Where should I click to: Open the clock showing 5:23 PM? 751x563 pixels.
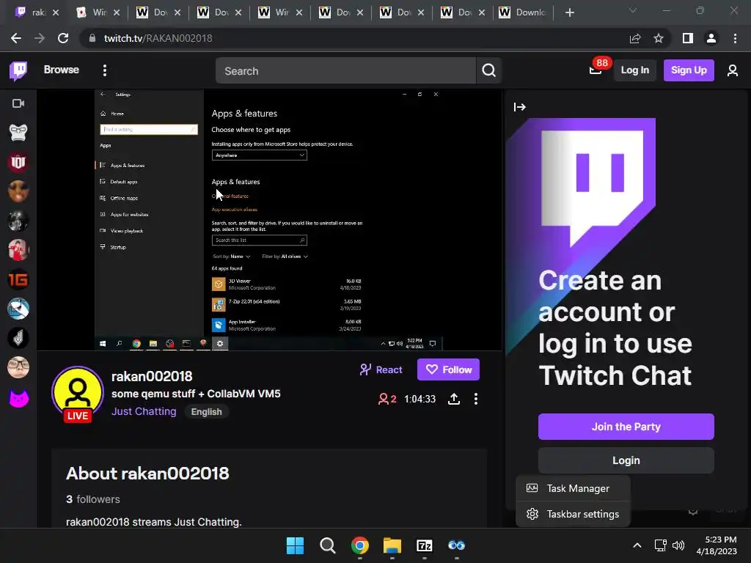pyautogui.click(x=717, y=545)
